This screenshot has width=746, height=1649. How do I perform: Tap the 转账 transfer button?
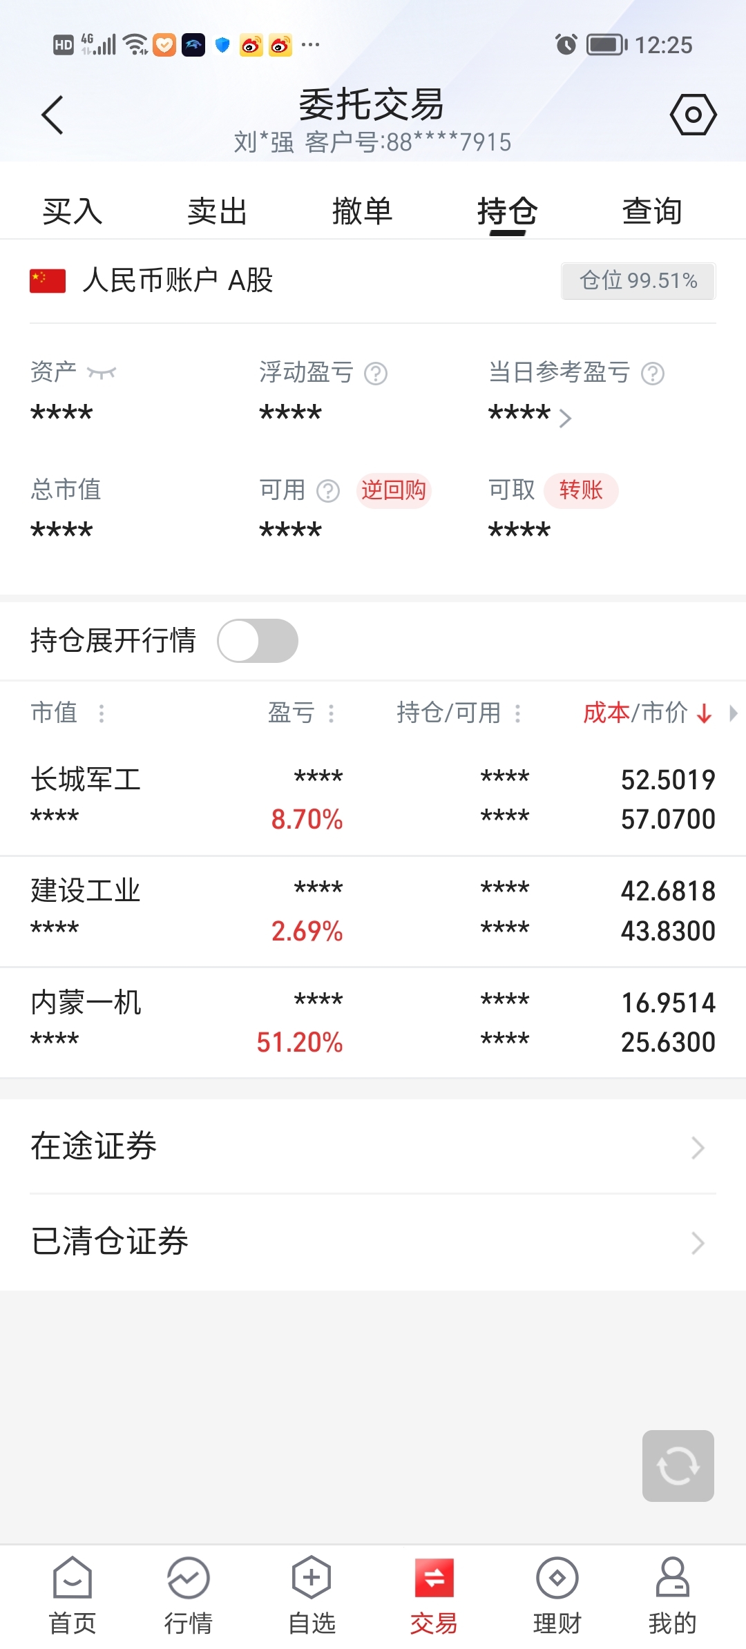580,490
